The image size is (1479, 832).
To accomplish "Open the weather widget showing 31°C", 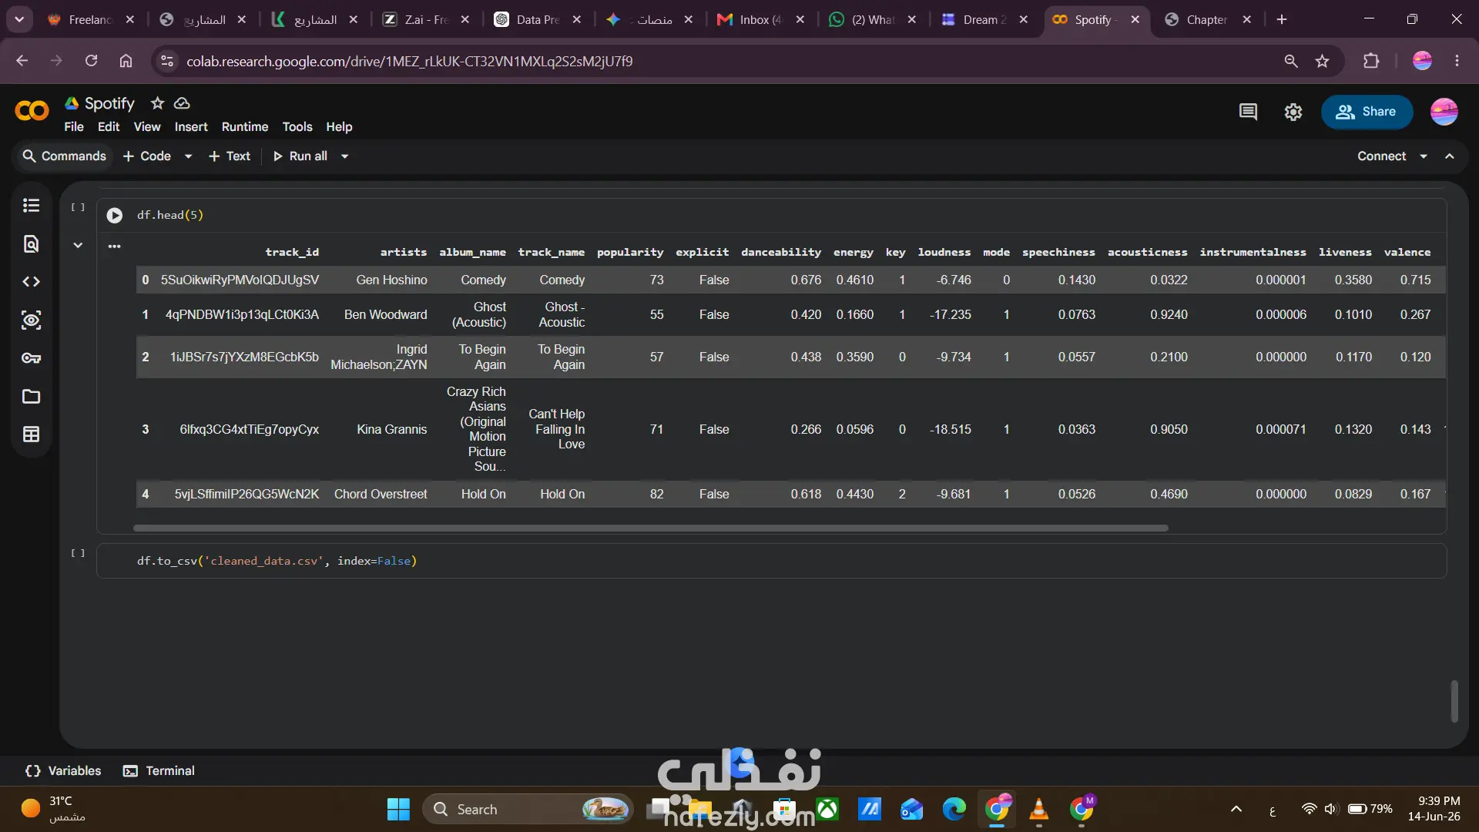I will click(x=54, y=810).
